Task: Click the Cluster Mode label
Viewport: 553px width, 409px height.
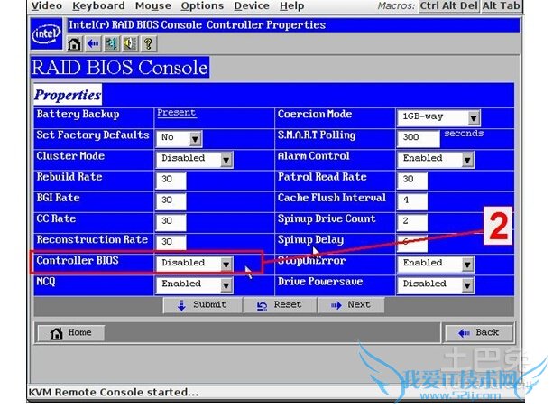Action: (x=70, y=156)
